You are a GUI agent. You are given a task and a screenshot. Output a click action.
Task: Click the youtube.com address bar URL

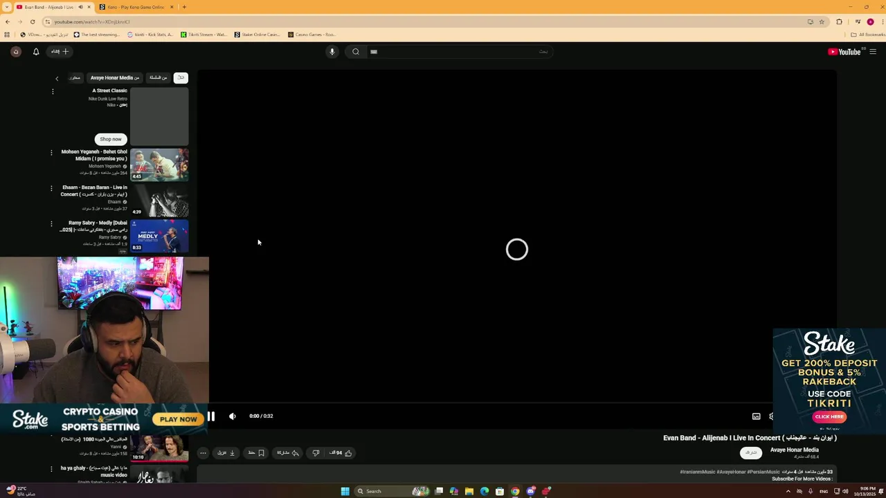[x=92, y=21]
